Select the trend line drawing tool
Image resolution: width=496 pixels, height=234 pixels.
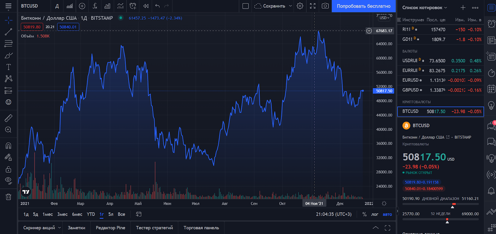[8, 32]
